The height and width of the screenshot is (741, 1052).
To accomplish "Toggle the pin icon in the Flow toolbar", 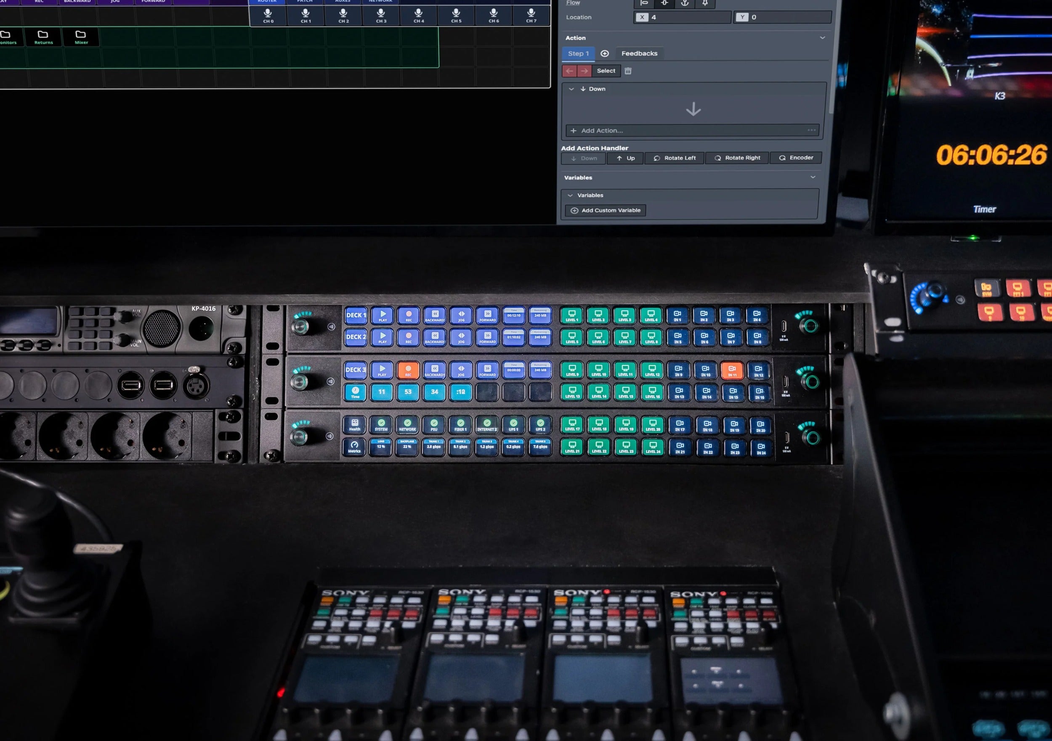I will pyautogui.click(x=706, y=4).
